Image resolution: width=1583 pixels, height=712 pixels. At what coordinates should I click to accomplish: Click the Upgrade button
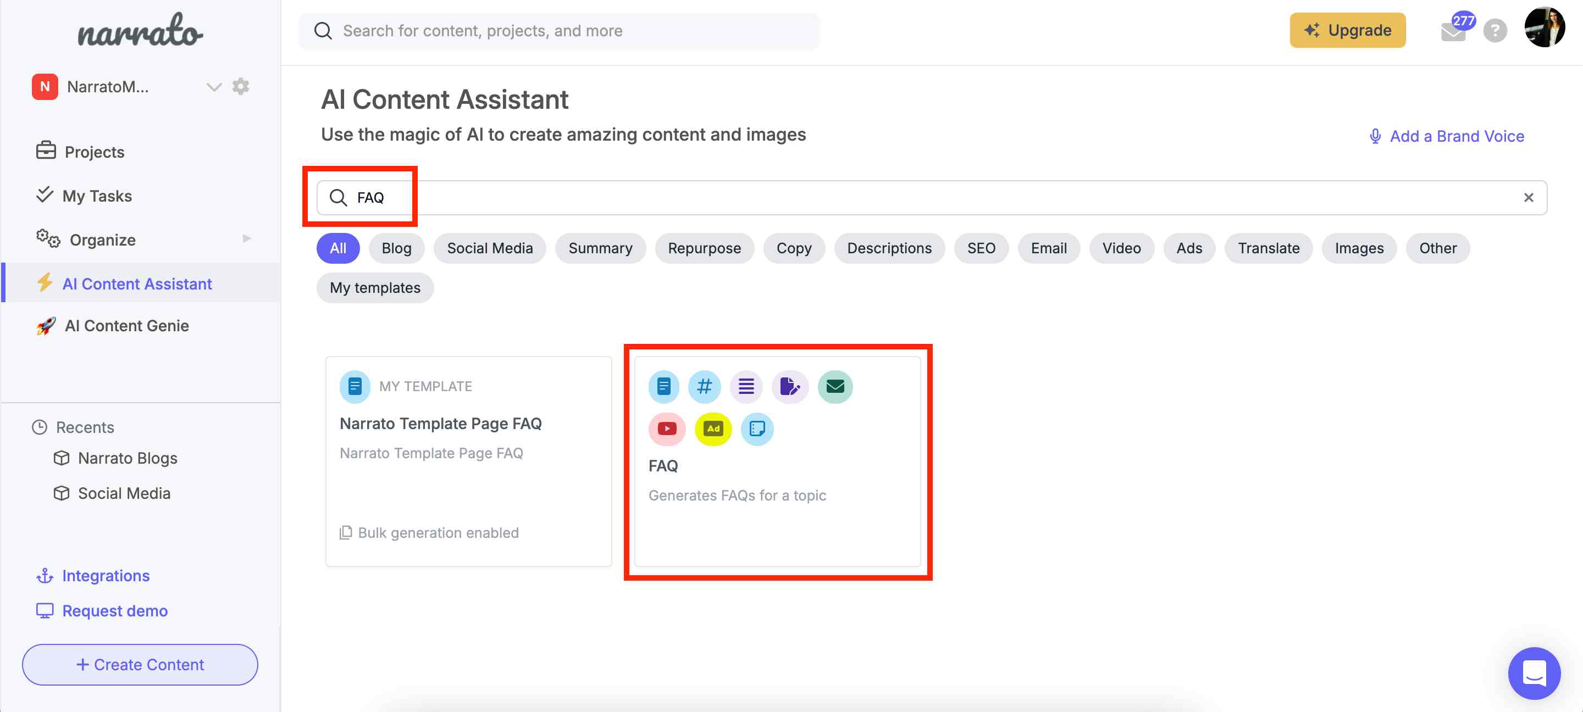tap(1347, 30)
